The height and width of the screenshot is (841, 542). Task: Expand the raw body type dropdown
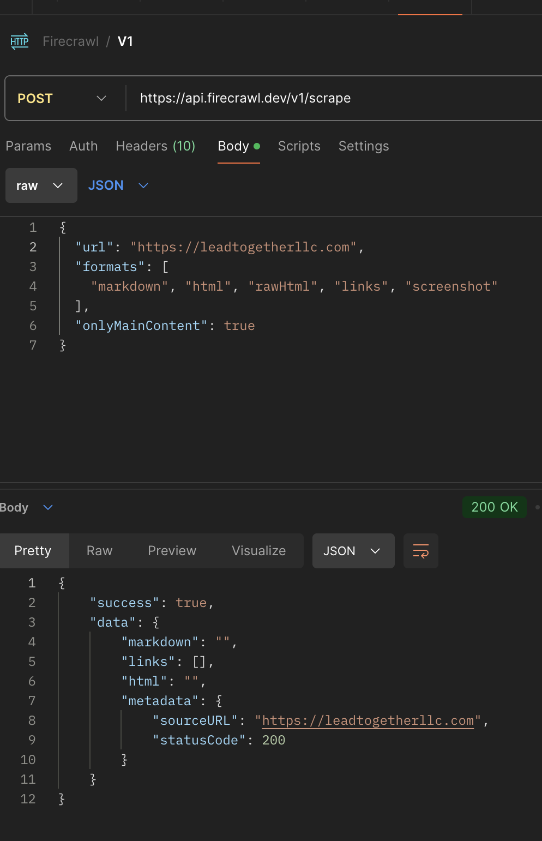(41, 185)
